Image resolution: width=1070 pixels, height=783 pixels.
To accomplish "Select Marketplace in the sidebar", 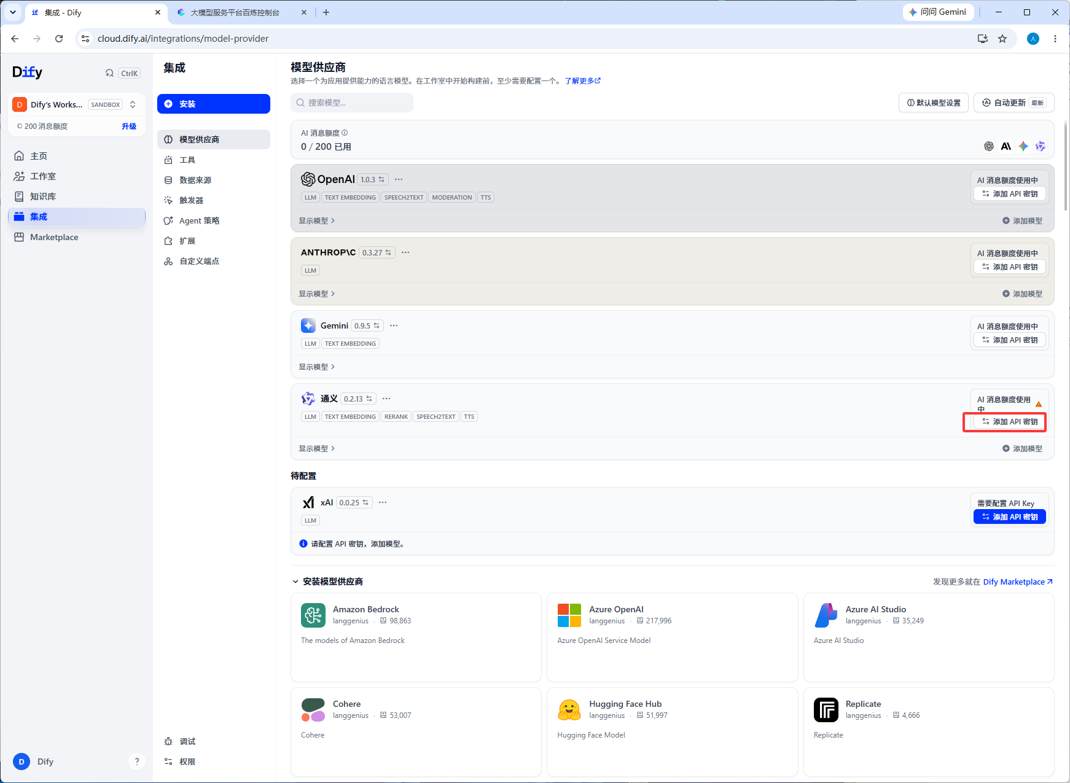I will (77, 237).
